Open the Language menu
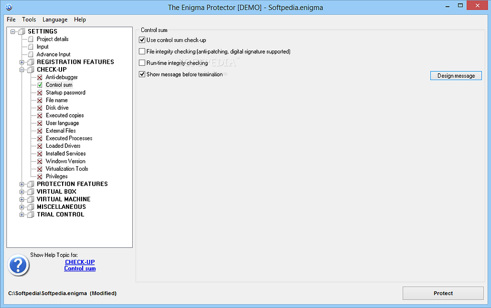Image resolution: width=491 pixels, height=308 pixels. click(55, 20)
